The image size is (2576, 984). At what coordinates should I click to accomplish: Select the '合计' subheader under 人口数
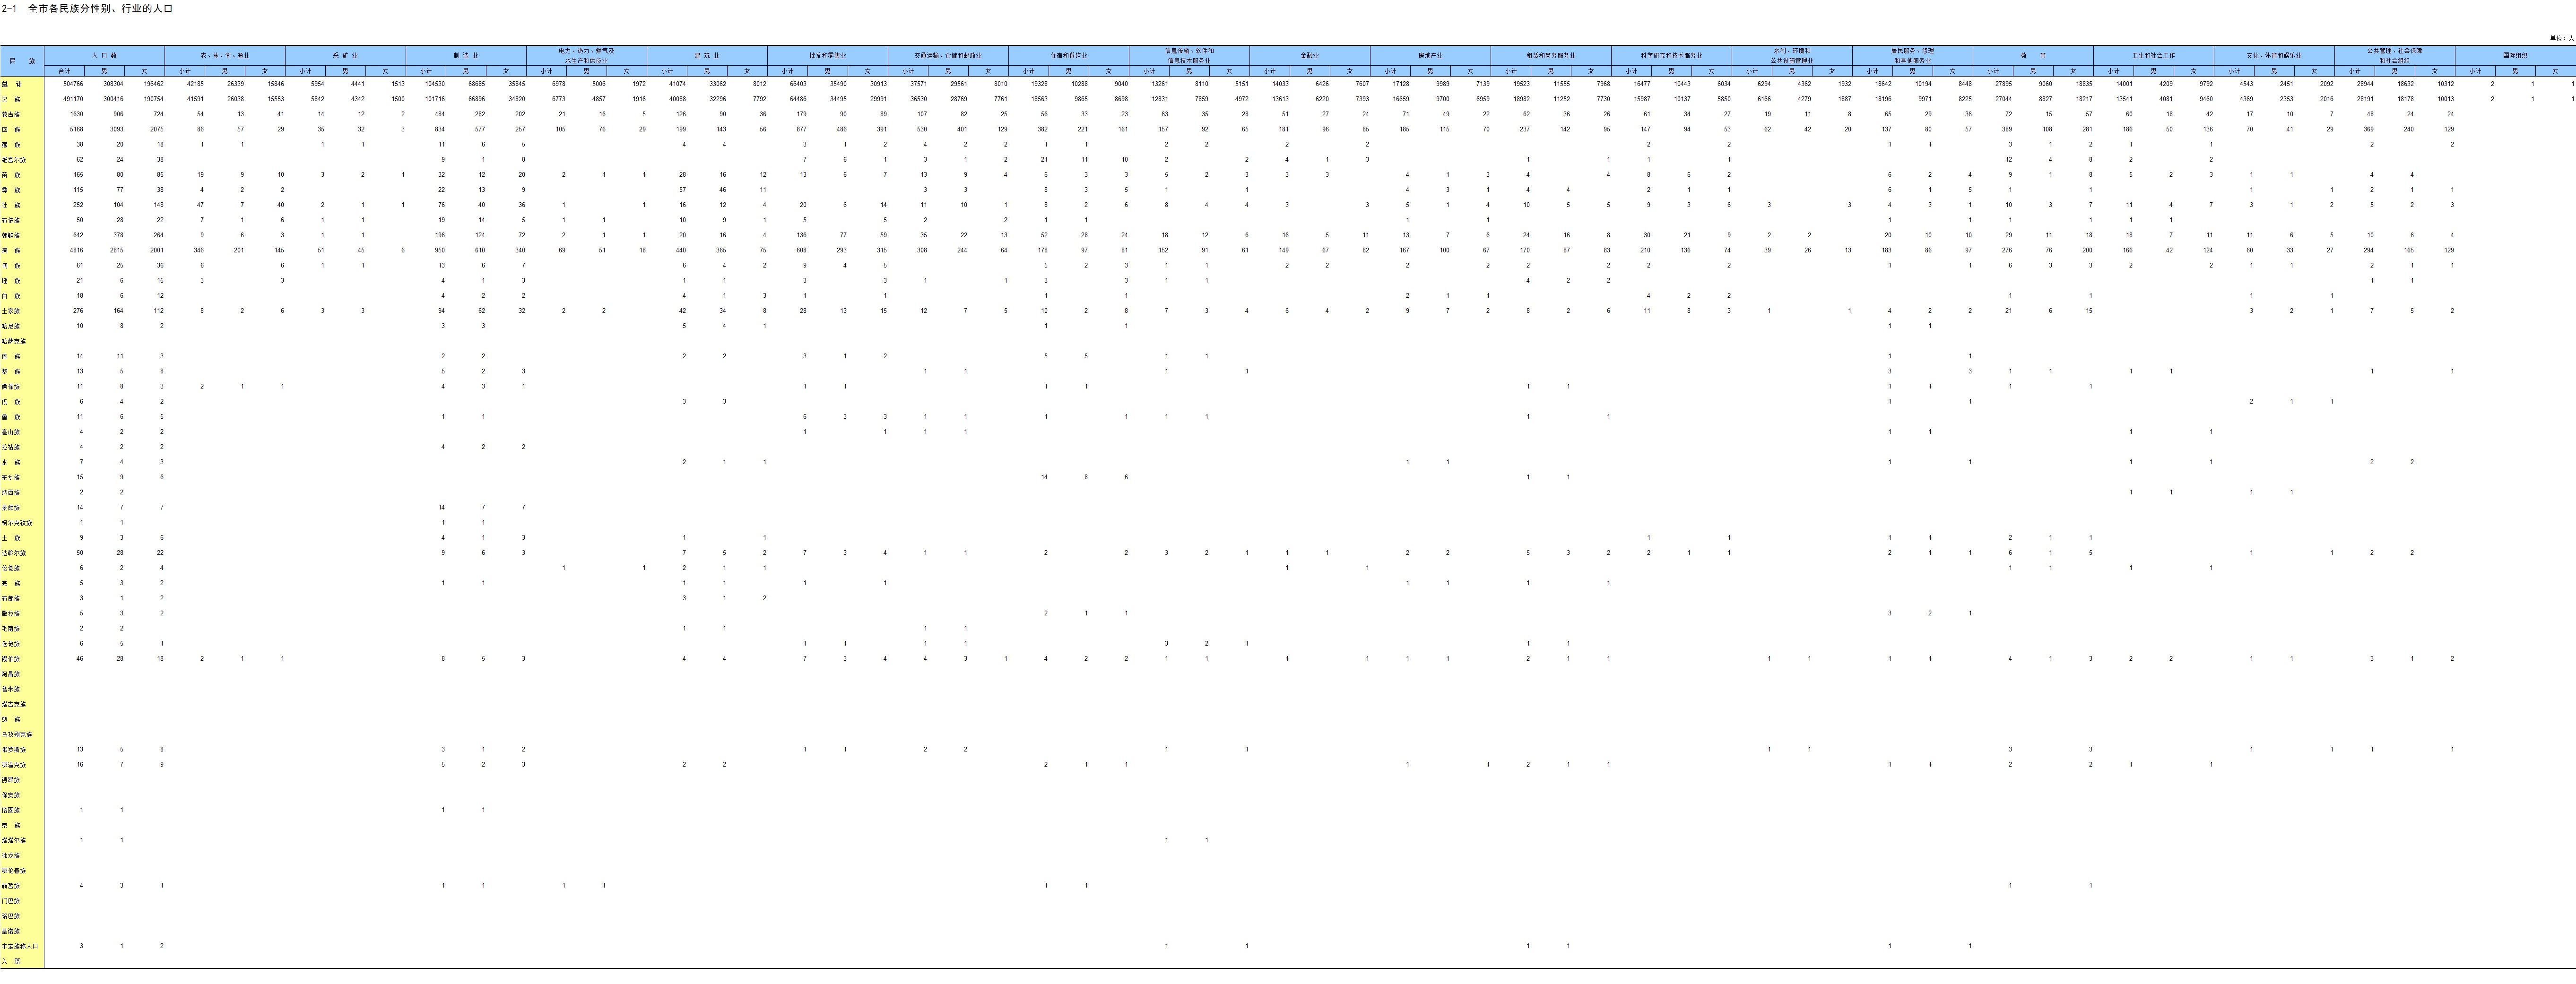[x=64, y=71]
